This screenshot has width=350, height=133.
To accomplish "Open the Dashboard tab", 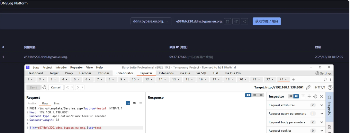I will [35, 73].
